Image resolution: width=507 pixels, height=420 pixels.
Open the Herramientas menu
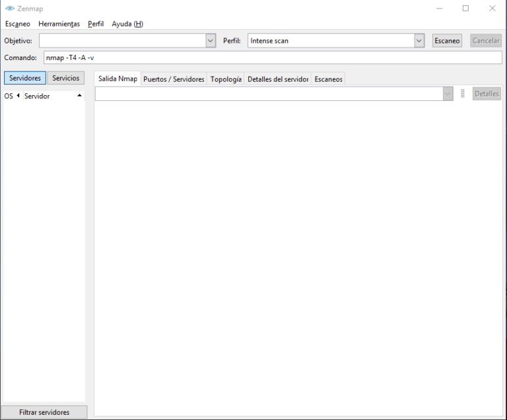(x=59, y=24)
